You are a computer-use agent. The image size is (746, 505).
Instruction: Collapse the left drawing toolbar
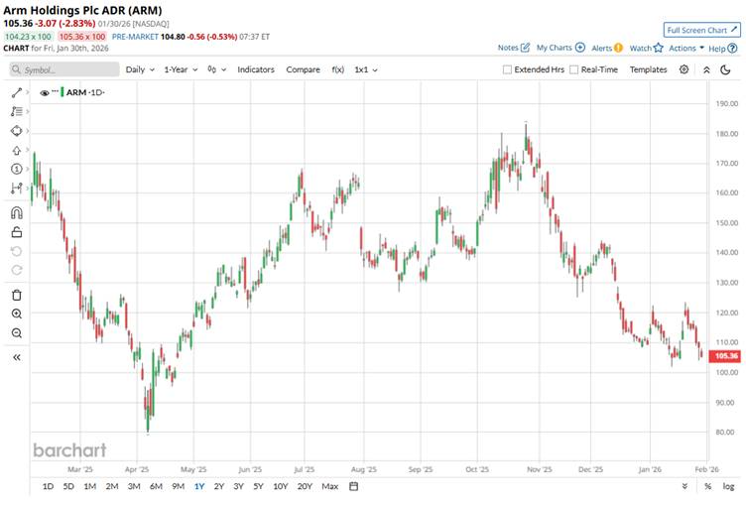(17, 357)
